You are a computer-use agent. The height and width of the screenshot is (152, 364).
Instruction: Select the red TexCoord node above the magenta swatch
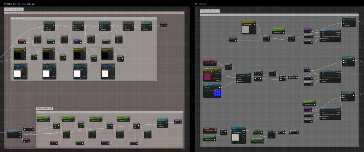click(210, 63)
